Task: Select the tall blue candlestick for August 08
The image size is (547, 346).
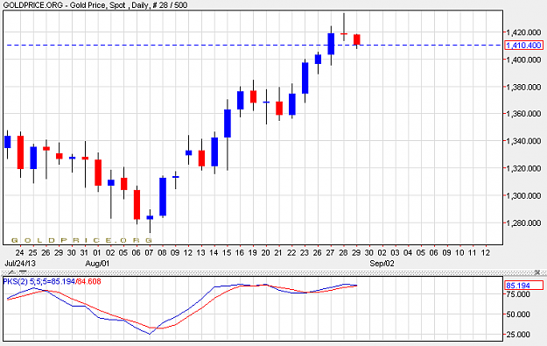Action: [163, 196]
